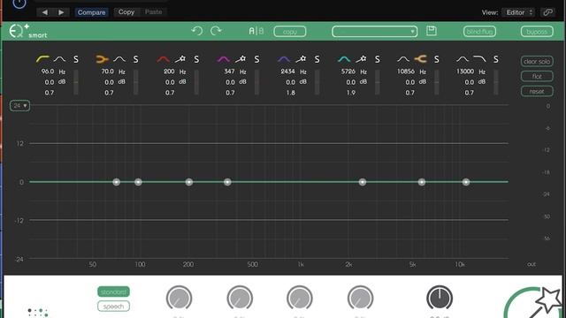
Task: Click the orange split icon of the 10856 Hz band
Action: pos(421,59)
